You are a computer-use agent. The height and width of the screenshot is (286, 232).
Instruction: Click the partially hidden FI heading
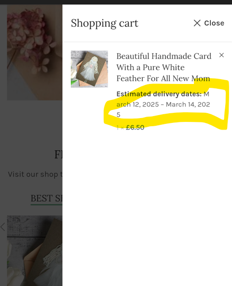(x=59, y=155)
